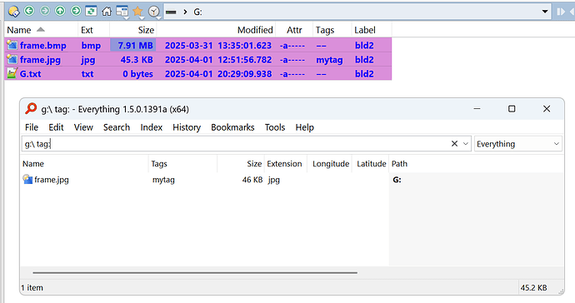Click the Everything magnifier title icon
The height and width of the screenshot is (303, 575).
(31, 109)
